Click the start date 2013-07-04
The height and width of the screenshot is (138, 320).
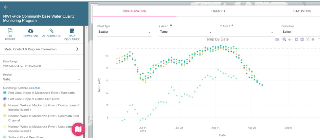coord(11,66)
